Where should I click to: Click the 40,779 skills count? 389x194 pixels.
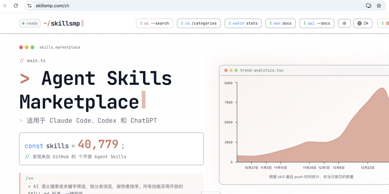pos(98,144)
